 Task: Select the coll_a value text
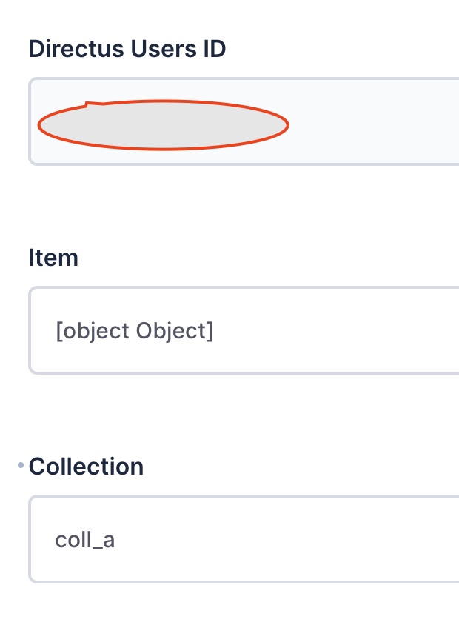coord(84,540)
